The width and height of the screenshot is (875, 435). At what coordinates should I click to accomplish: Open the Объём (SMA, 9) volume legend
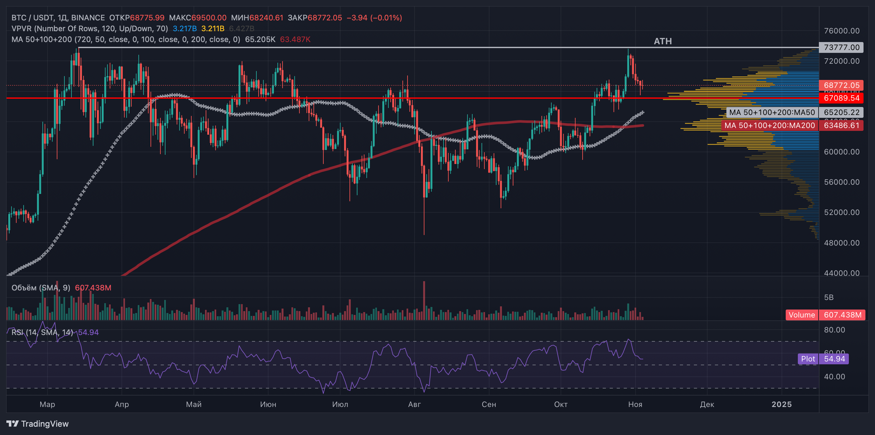click(41, 288)
